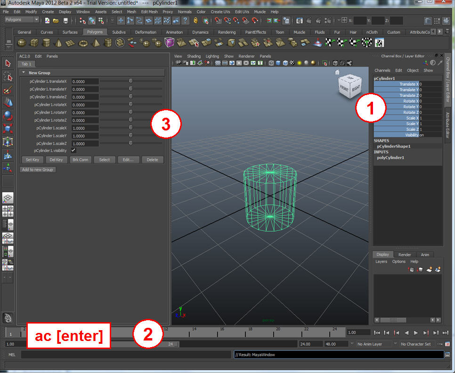The image size is (455, 373).
Task: Pick the Paint Selection tool
Action: tap(8, 90)
